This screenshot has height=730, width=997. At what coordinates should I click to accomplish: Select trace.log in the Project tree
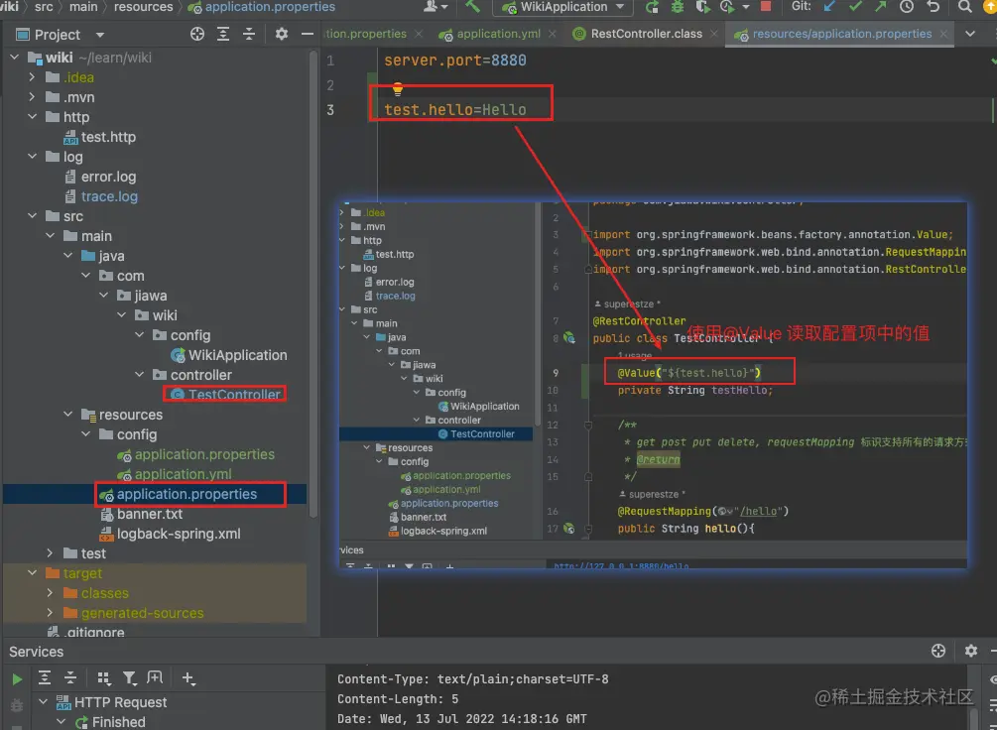pyautogui.click(x=101, y=196)
